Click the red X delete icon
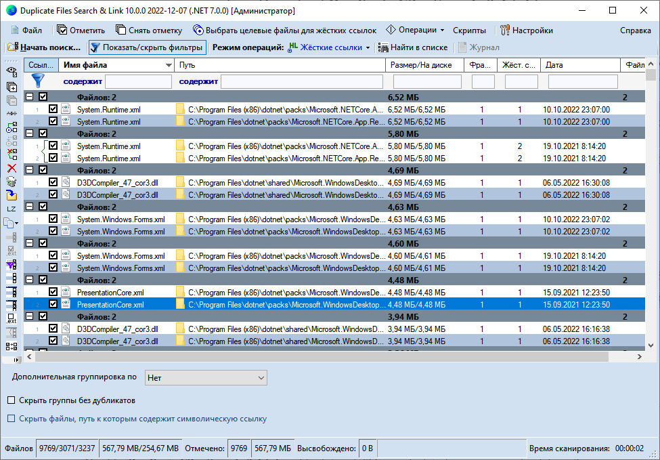 coord(12,168)
